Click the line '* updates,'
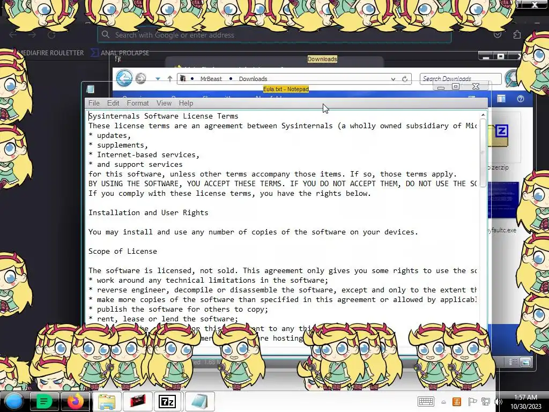The width and height of the screenshot is (549, 412). click(109, 135)
